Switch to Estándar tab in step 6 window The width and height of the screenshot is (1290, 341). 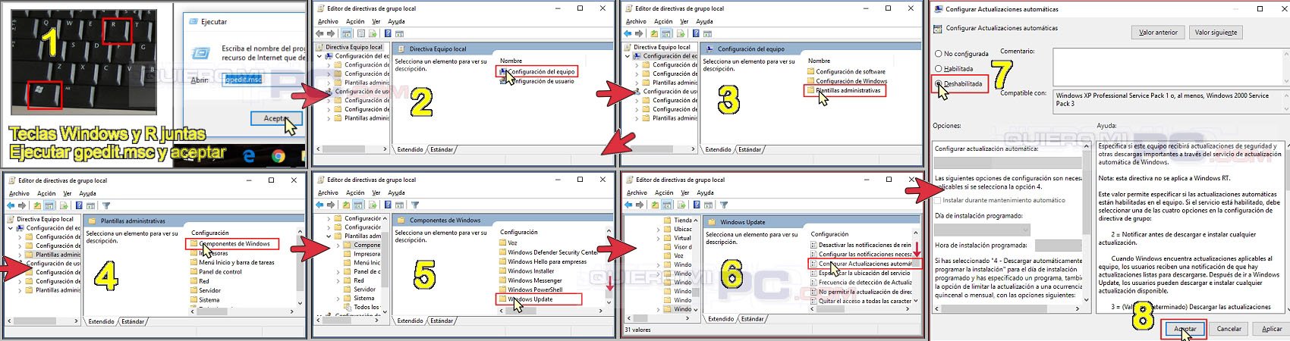click(752, 319)
